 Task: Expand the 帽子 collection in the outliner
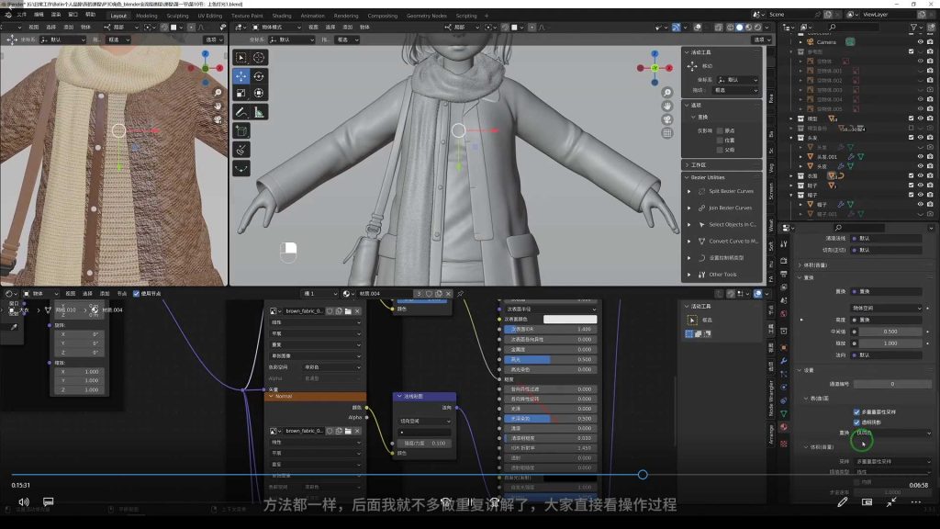(790, 194)
